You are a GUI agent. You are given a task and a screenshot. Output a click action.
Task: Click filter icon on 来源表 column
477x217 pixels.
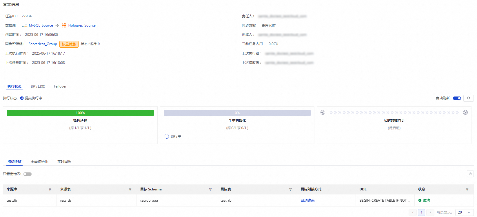[130, 190]
